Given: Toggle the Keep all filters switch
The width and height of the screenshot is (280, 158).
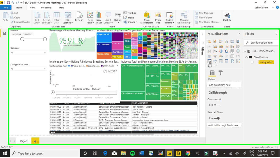Looking at the screenshot, I should tap(217, 118).
